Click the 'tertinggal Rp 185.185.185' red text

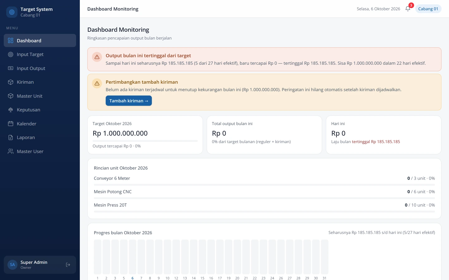pos(376,142)
